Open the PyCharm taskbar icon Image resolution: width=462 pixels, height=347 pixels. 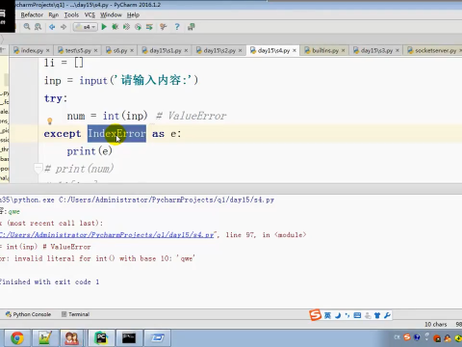click(x=101, y=338)
